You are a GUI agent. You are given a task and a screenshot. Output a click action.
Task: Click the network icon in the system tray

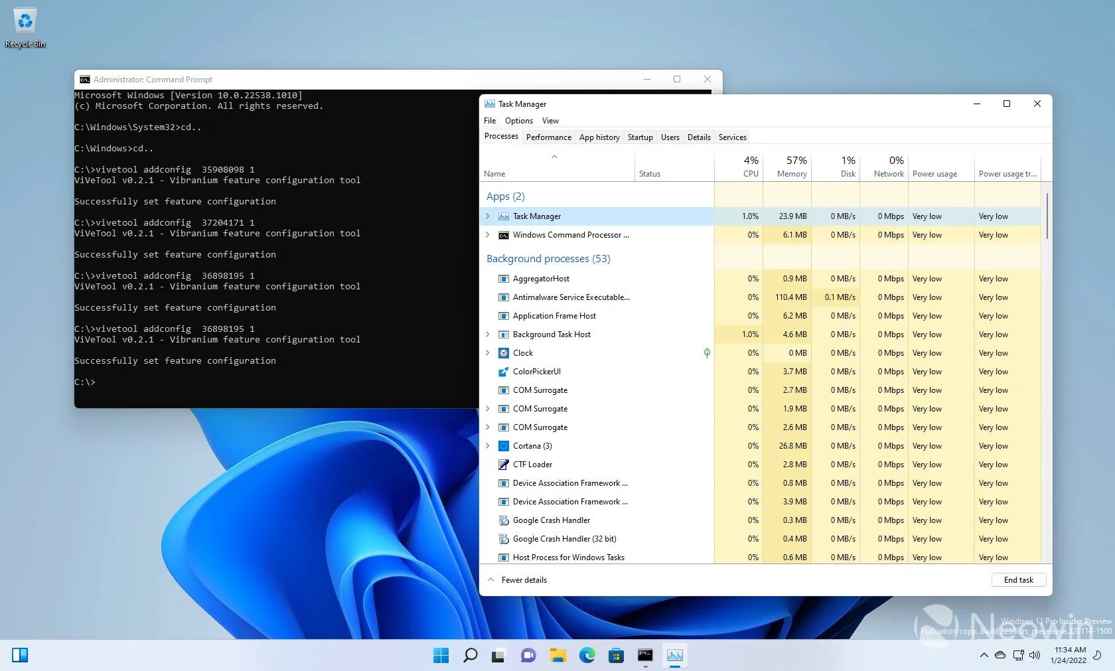click(1017, 655)
